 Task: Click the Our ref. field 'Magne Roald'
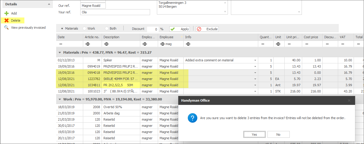tap(93, 6)
